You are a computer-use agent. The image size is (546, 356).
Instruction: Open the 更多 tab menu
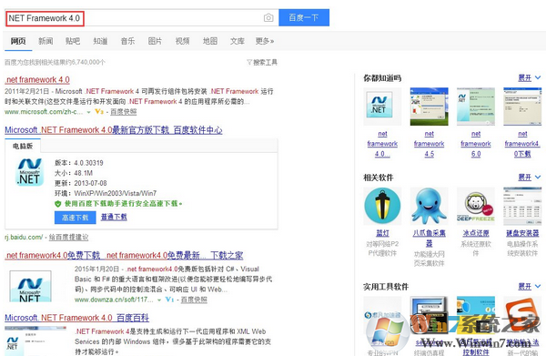[265, 41]
